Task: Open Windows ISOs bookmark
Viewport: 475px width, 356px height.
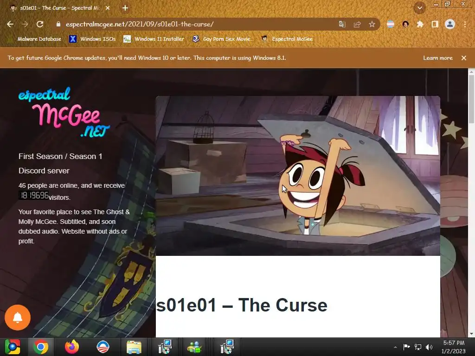Action: [x=92, y=39]
